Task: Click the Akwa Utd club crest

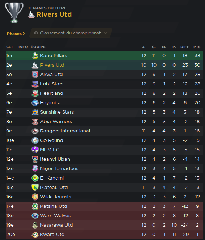Action: coord(35,75)
